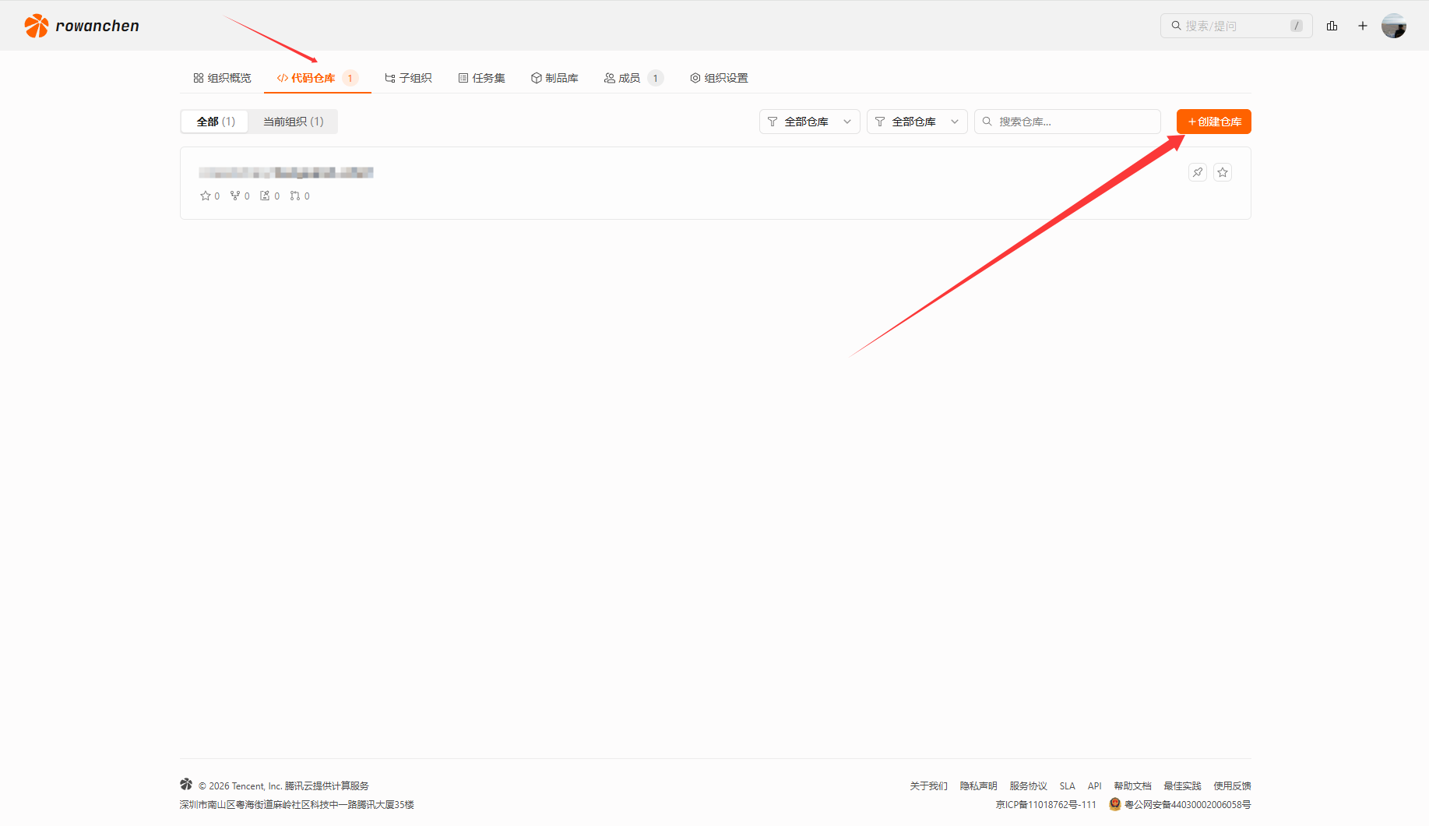Expand the first 全部仓库 dropdown
The height and width of the screenshot is (826, 1429).
[x=809, y=122]
